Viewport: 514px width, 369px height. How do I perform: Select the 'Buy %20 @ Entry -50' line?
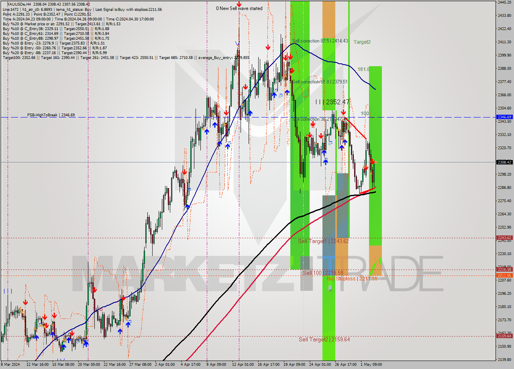coord(55,48)
